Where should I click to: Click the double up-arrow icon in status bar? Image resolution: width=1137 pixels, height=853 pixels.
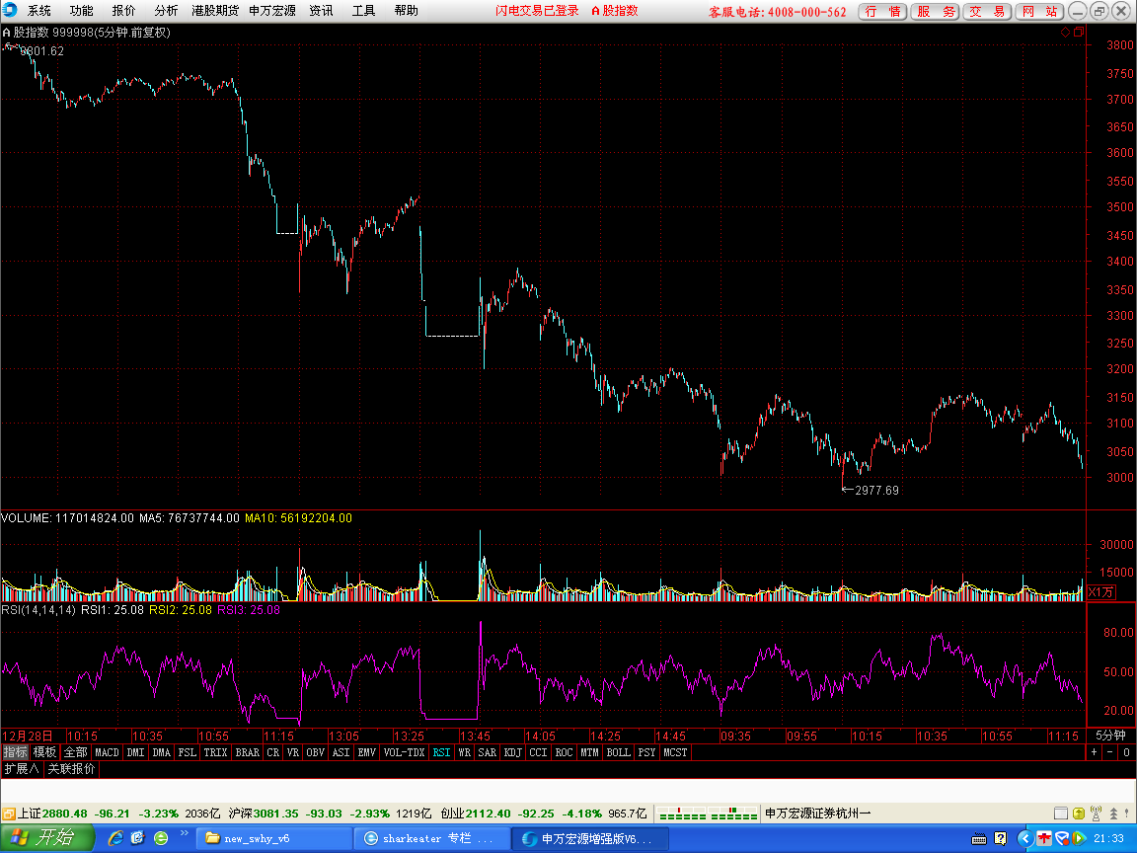1113,814
